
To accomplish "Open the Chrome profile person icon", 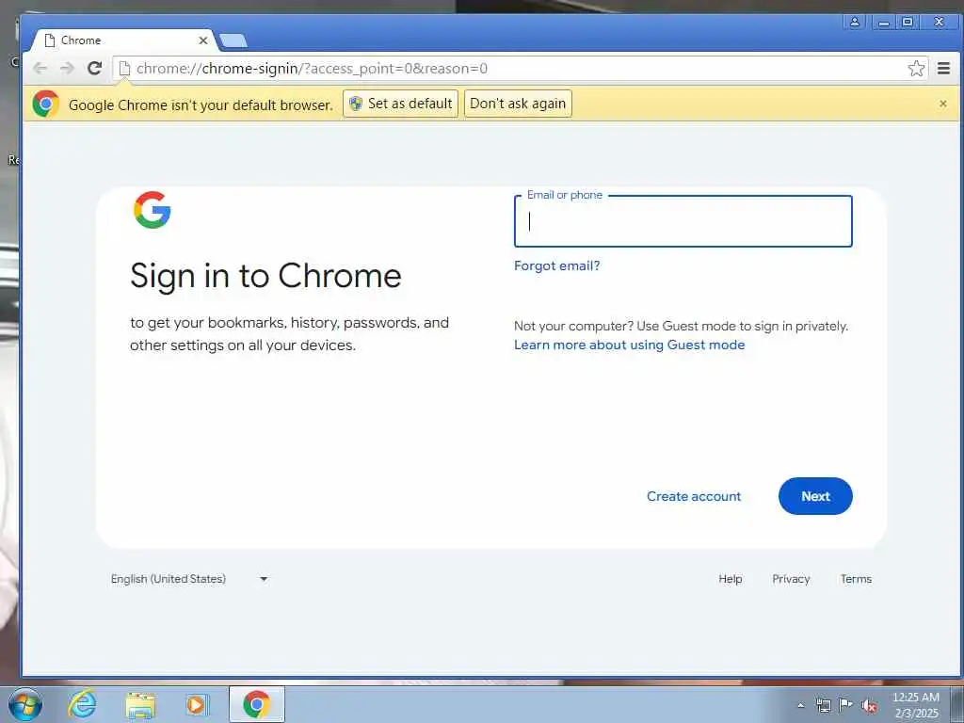I will (x=855, y=23).
